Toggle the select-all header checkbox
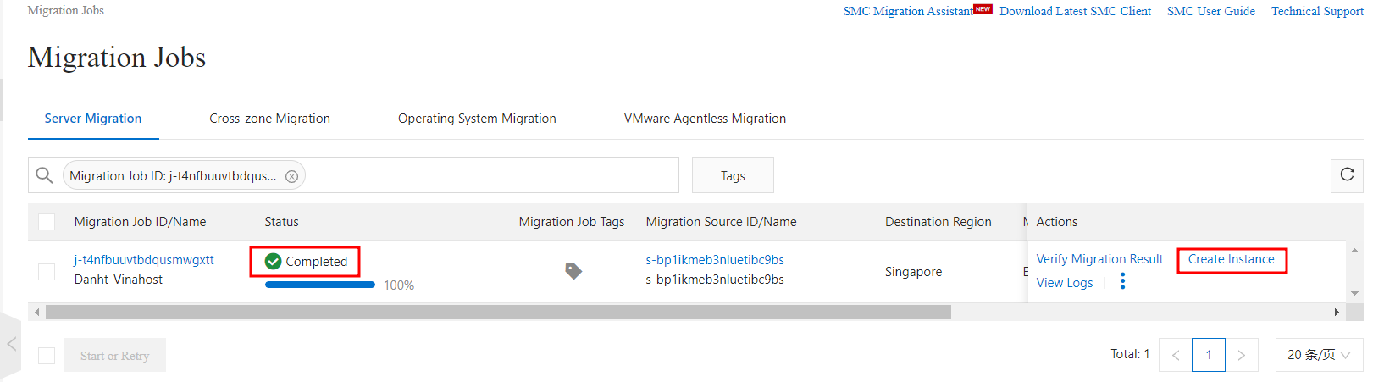The image size is (1384, 382). pos(47,222)
